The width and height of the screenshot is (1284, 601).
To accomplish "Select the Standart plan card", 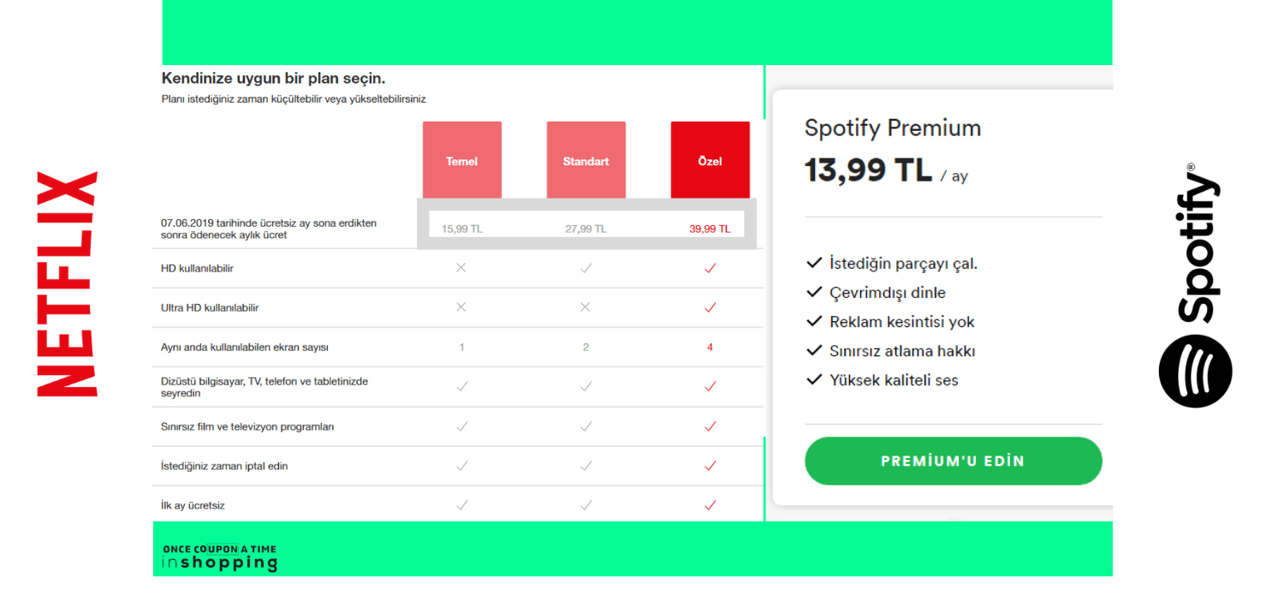I will point(586,160).
